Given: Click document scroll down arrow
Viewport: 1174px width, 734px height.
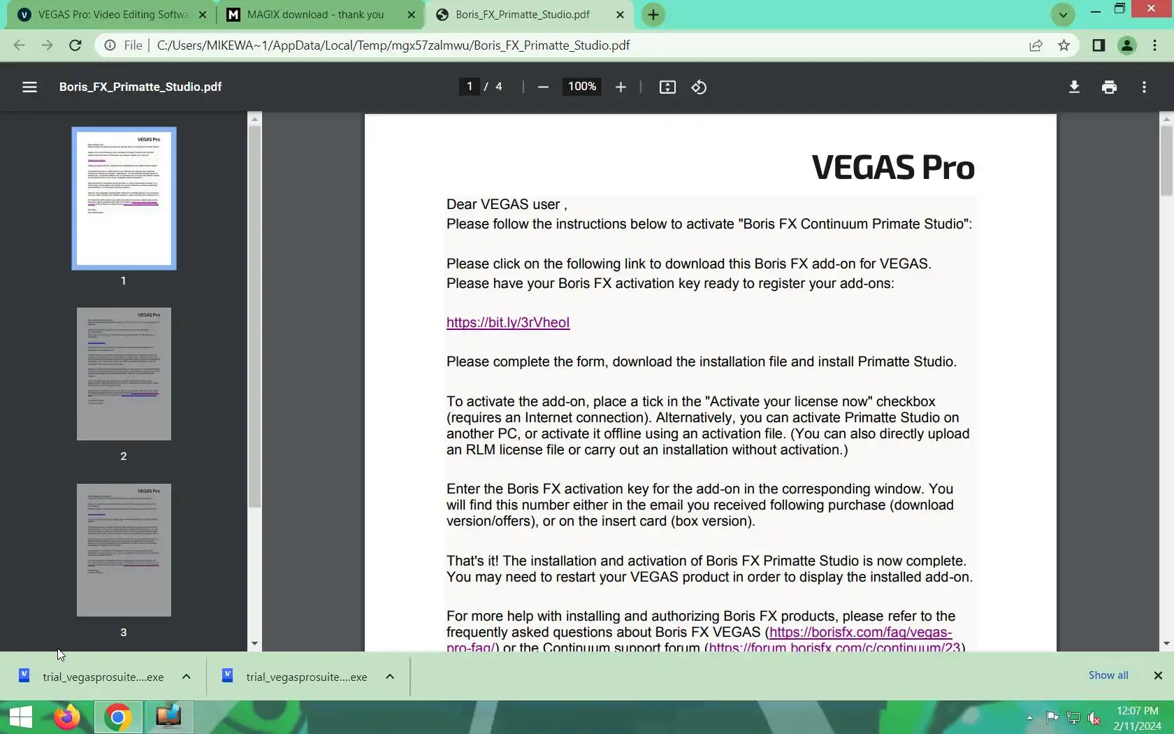Looking at the screenshot, I should coord(1166,644).
